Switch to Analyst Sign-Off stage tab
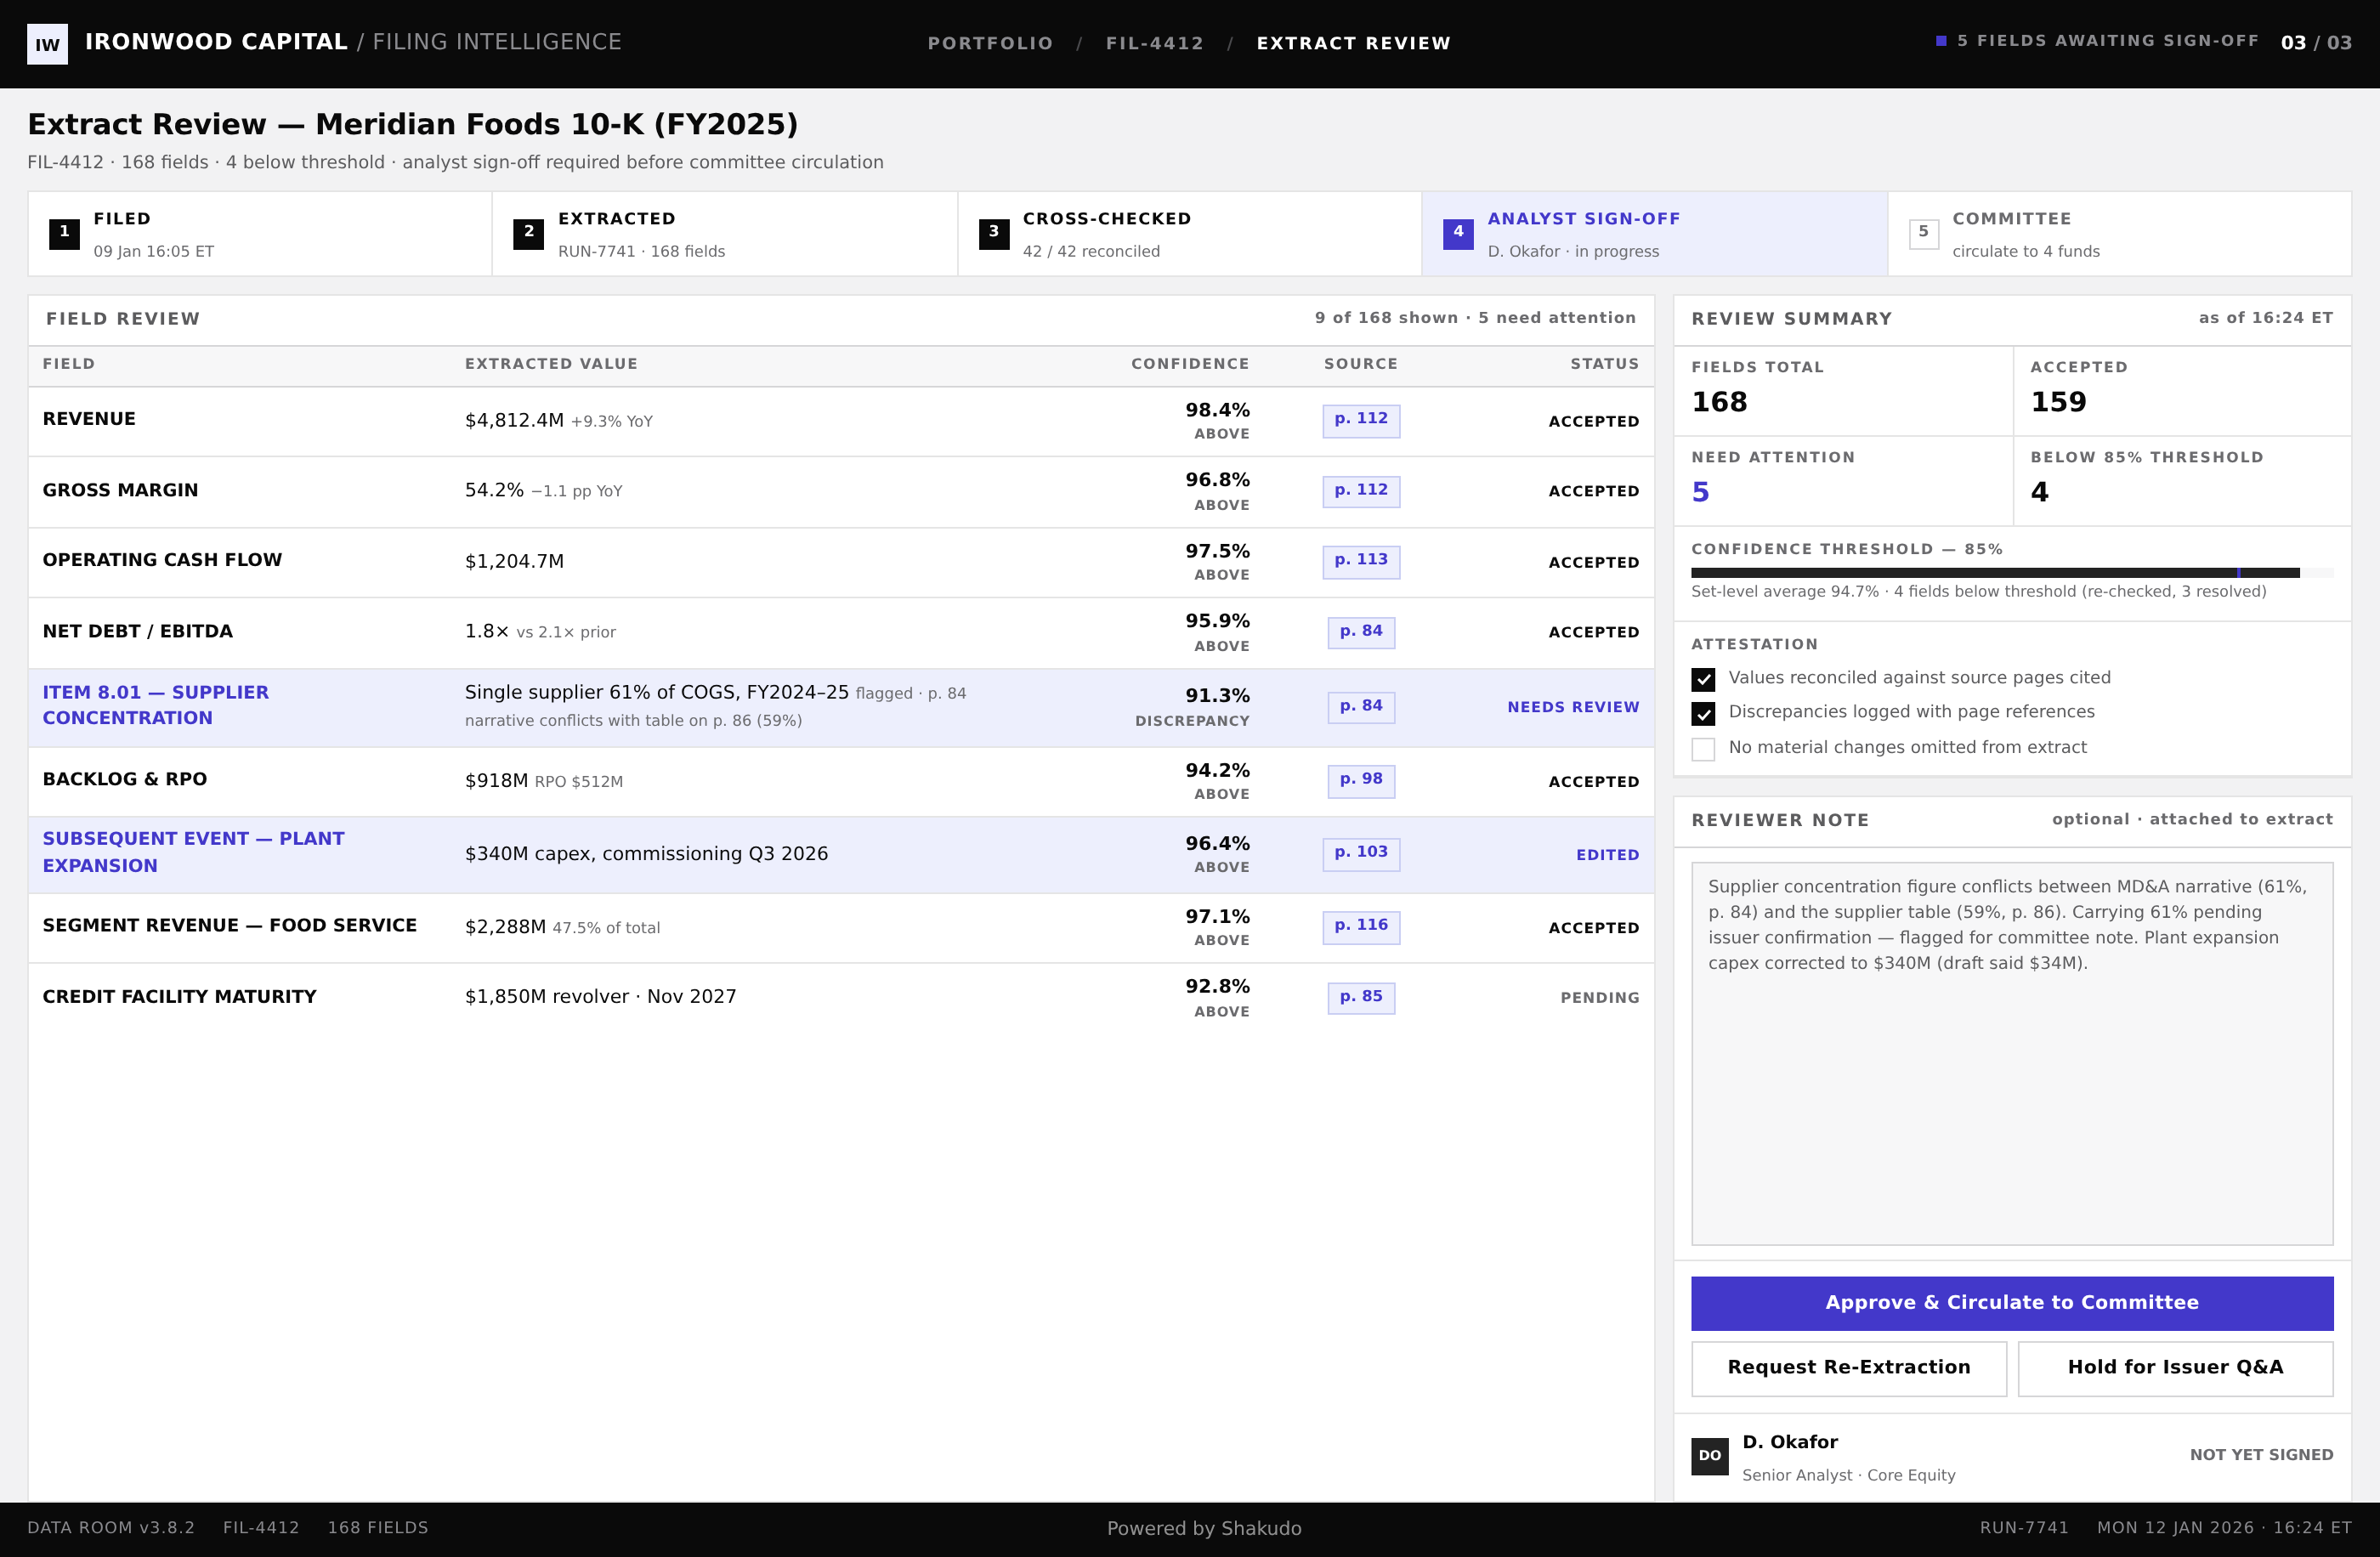Image resolution: width=2380 pixels, height=1557 pixels. tap(1654, 234)
